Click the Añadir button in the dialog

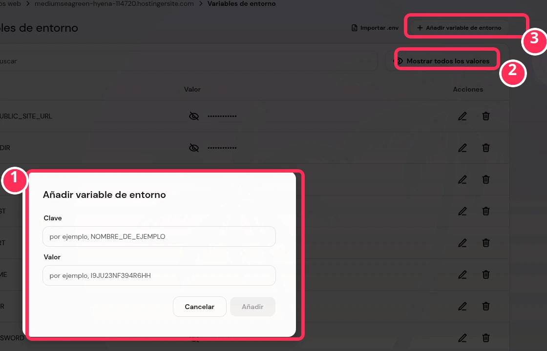(x=252, y=307)
